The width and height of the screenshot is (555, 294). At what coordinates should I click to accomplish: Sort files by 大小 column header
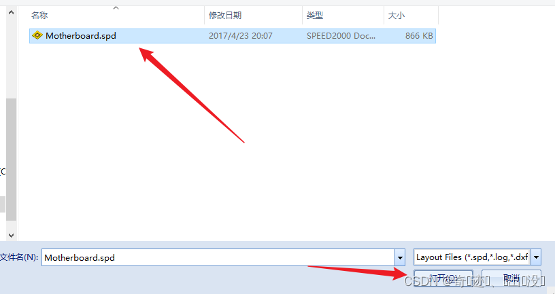tap(397, 15)
